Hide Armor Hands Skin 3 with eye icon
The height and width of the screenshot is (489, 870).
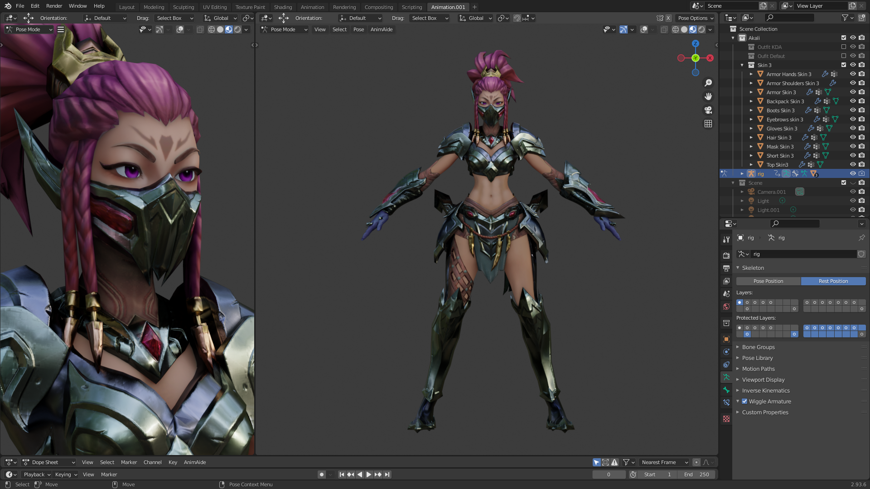pyautogui.click(x=853, y=74)
